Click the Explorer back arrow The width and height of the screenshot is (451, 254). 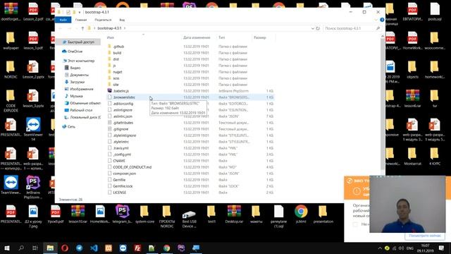pyautogui.click(x=61, y=28)
